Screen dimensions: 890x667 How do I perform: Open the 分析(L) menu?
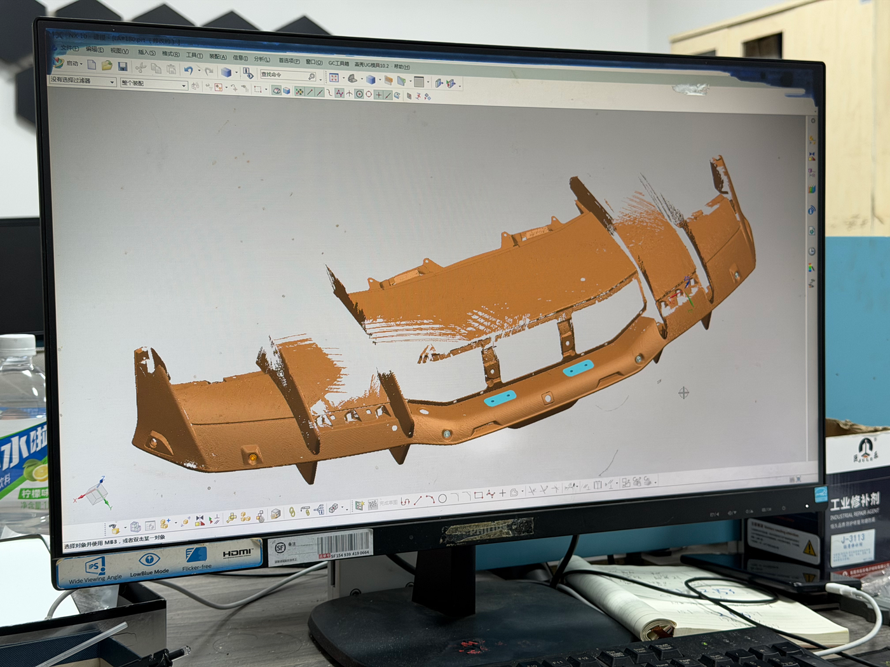(x=262, y=59)
